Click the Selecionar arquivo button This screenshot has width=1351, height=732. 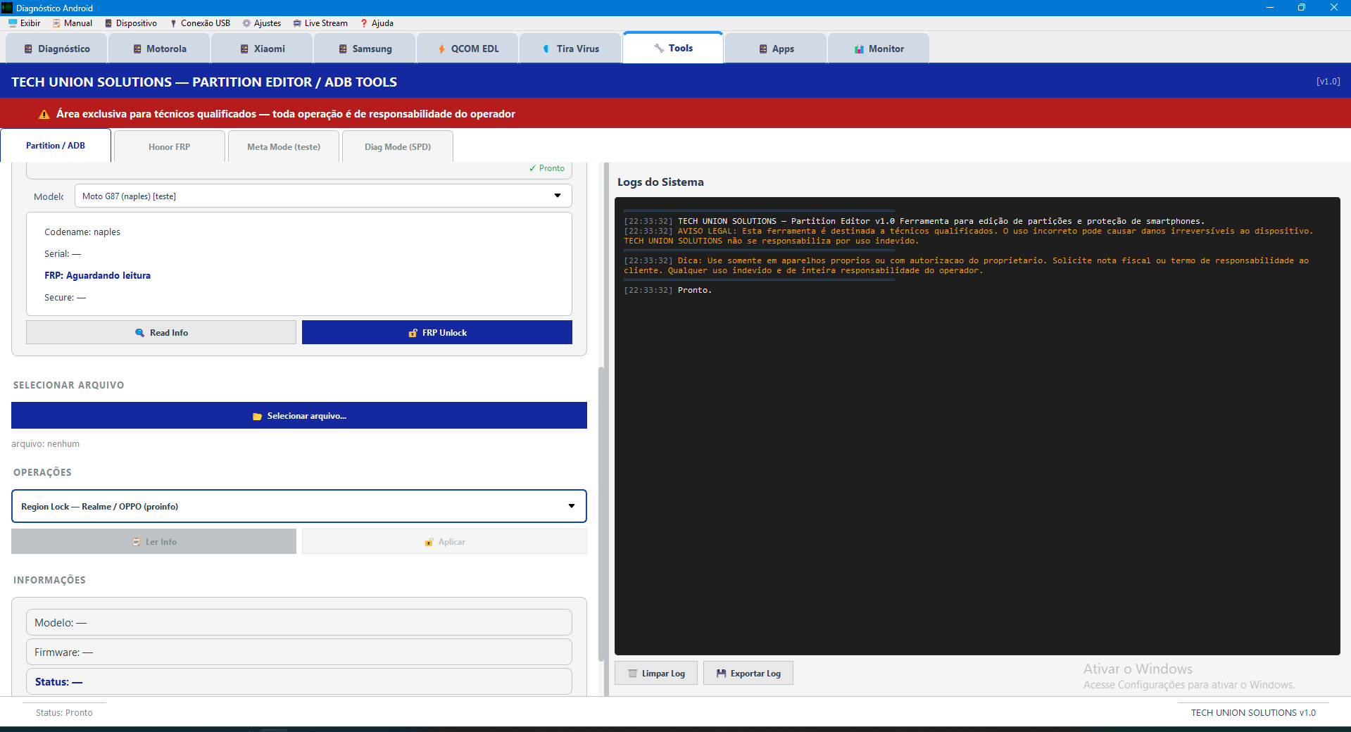click(299, 415)
